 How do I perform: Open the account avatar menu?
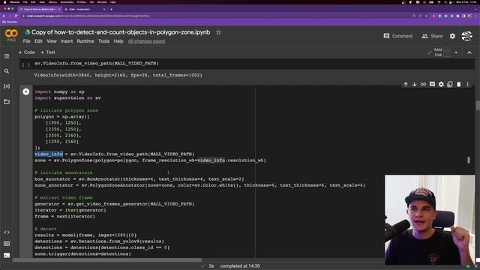pyautogui.click(x=466, y=36)
